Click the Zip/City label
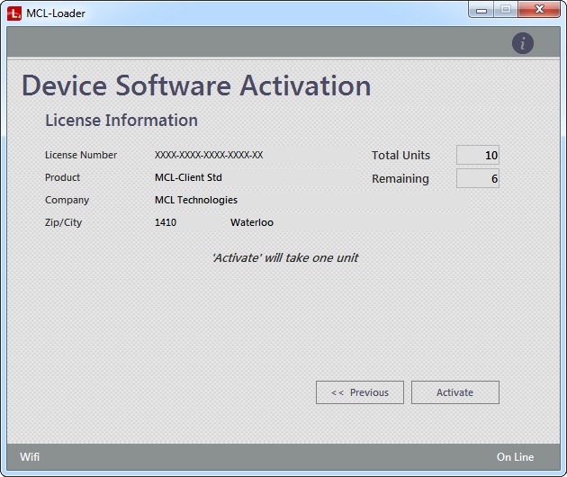 pos(63,222)
